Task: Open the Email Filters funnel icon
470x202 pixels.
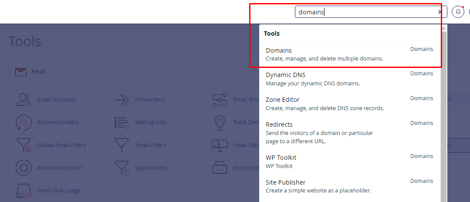Action: (122, 145)
